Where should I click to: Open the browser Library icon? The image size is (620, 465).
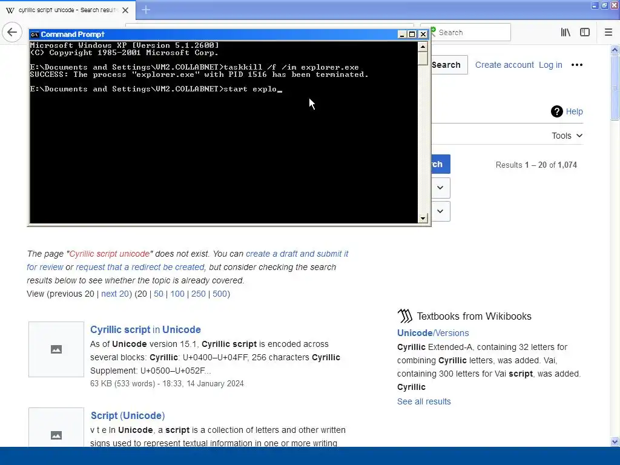(x=566, y=33)
